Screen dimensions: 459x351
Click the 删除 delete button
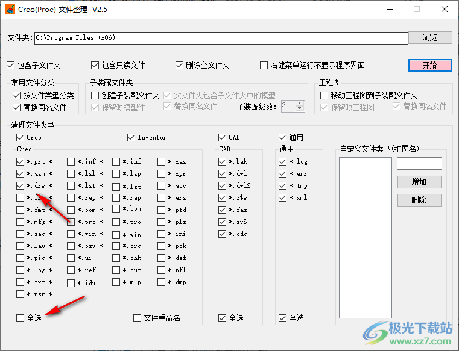tap(419, 200)
